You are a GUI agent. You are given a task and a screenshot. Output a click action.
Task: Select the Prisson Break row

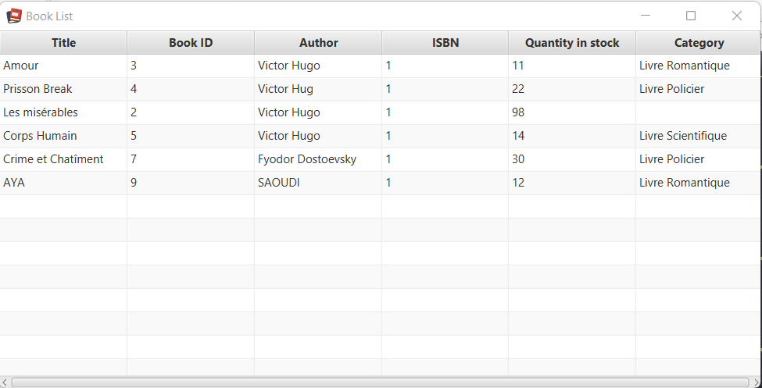[x=380, y=89]
